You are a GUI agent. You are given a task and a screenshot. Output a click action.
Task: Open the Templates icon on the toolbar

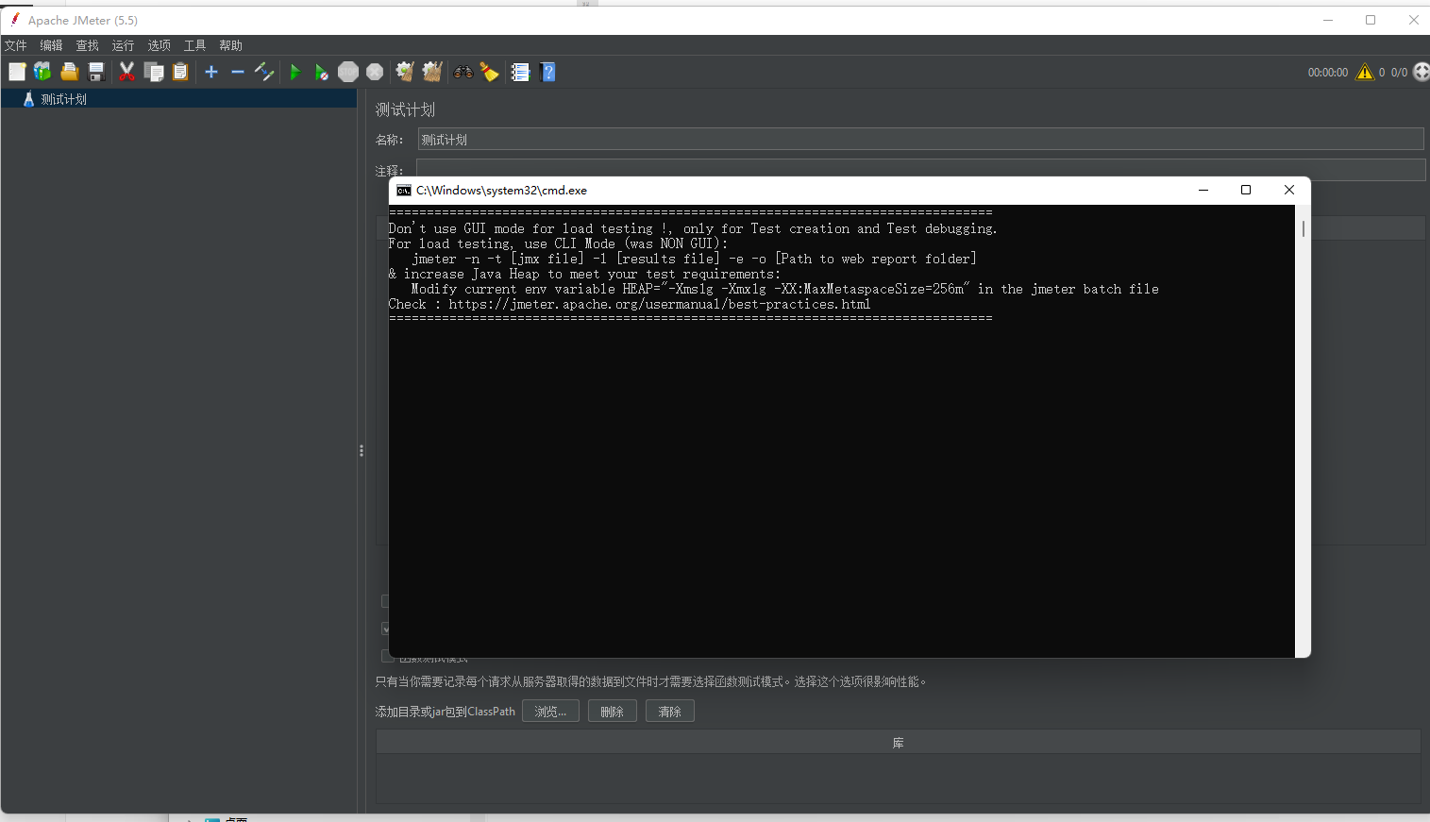pyautogui.click(x=42, y=72)
